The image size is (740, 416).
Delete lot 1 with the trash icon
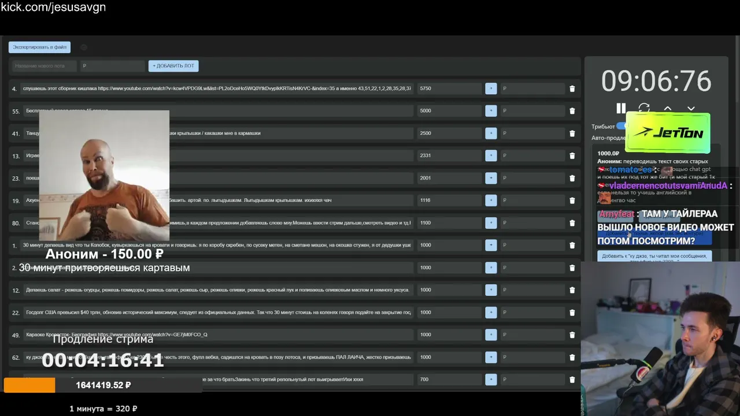(x=572, y=246)
